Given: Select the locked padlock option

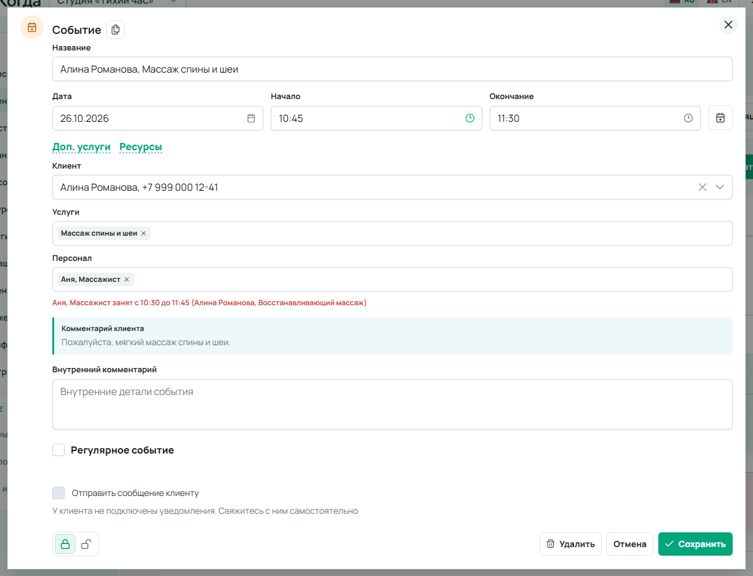Looking at the screenshot, I should coord(65,544).
